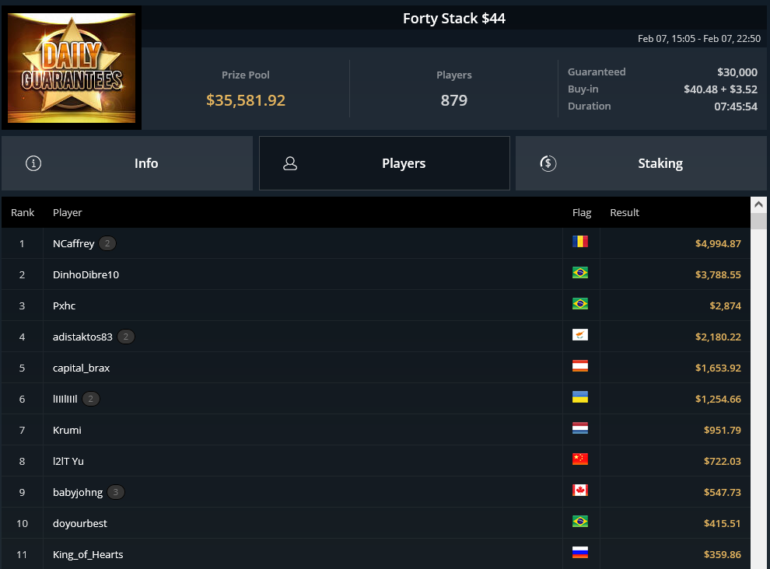Viewport: 770px width, 569px height.
Task: Click the $4,994.87 result
Action: (x=718, y=243)
